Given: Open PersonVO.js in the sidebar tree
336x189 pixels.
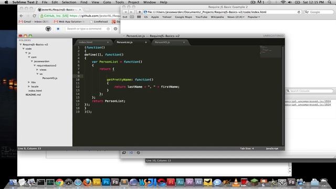Looking at the screenshot, I should pos(50,78).
